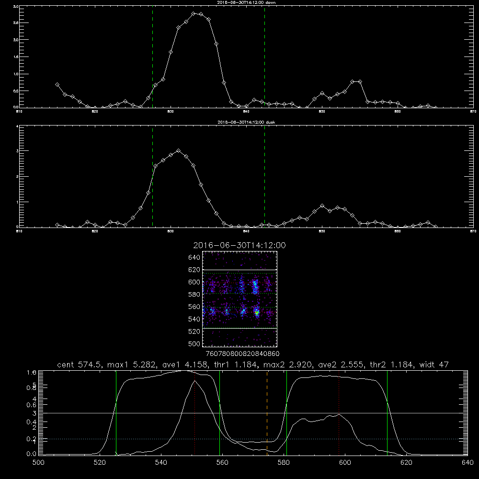Click the y-axis label 3 on dusk plot
The height and width of the screenshot is (479, 479).
coord(17,151)
